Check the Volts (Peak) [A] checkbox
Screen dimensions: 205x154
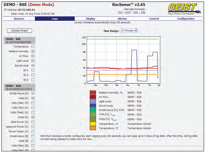33,113
